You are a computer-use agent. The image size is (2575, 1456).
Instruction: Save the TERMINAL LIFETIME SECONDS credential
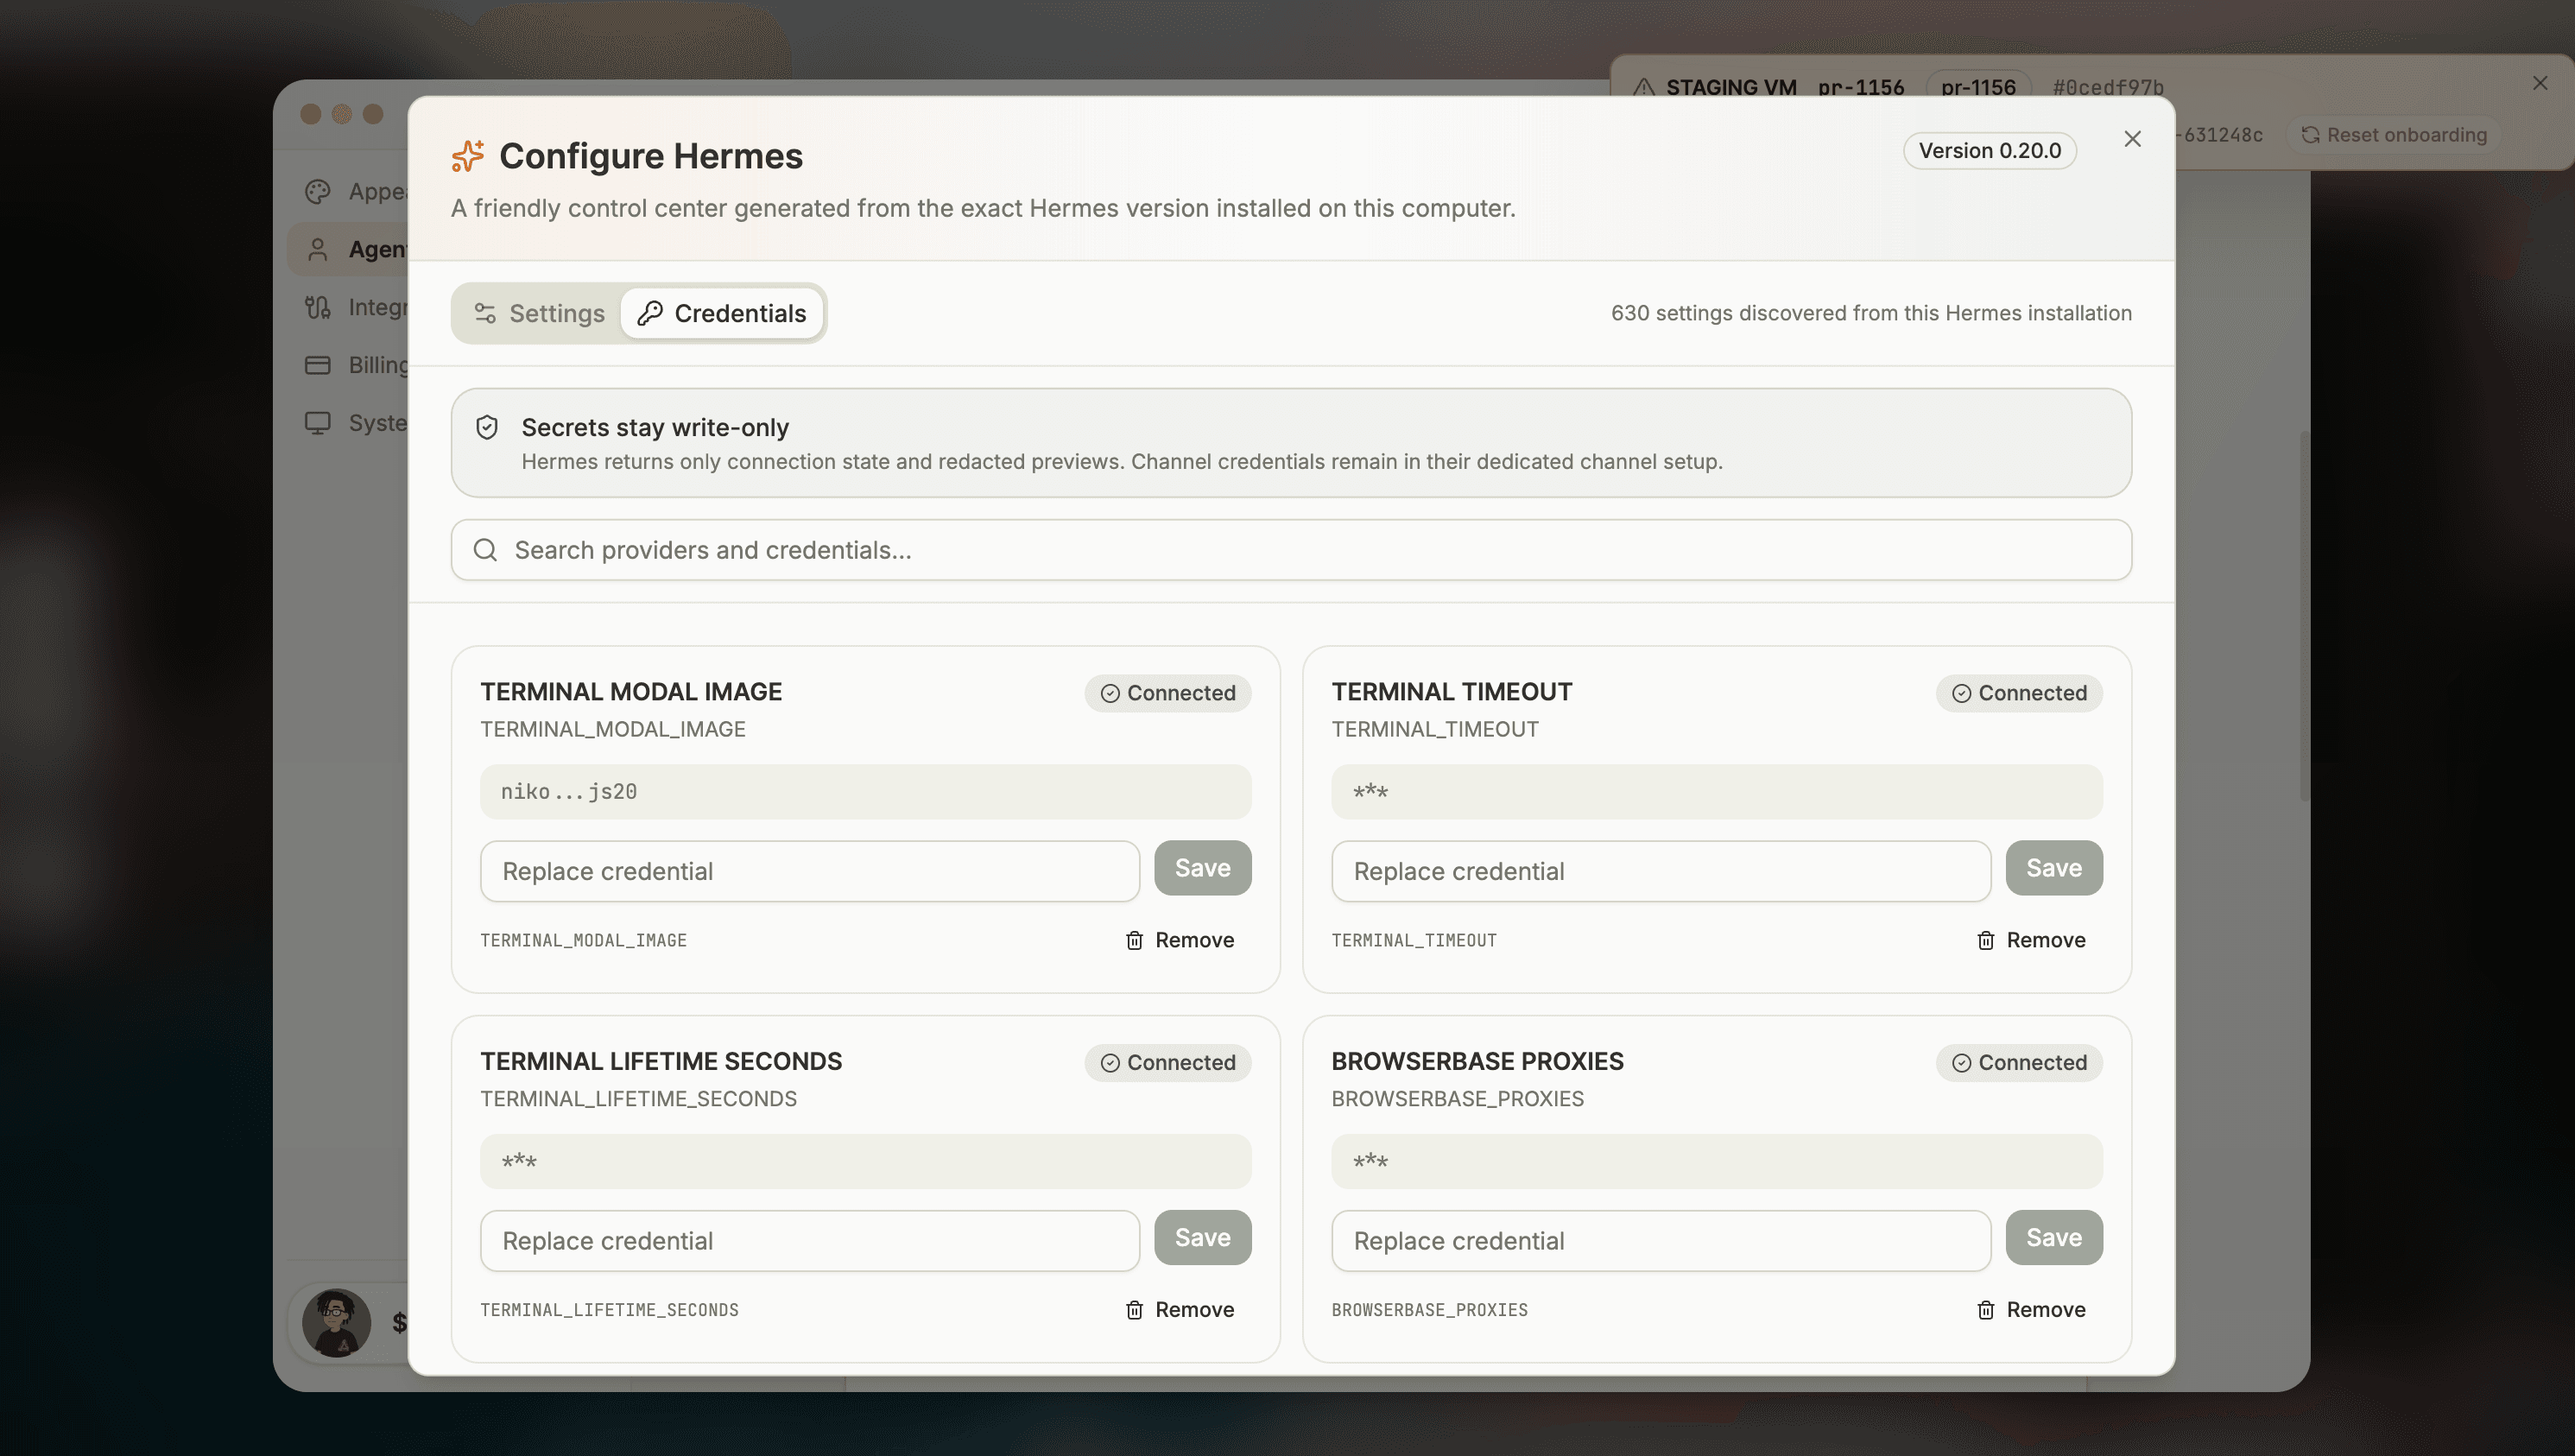1203,1238
